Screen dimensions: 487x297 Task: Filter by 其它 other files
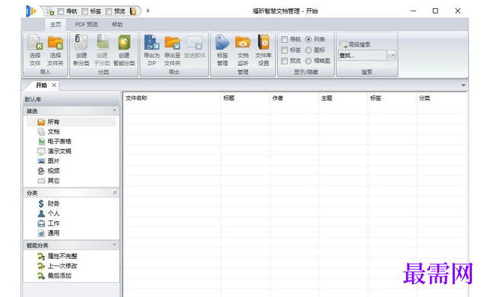click(49, 181)
